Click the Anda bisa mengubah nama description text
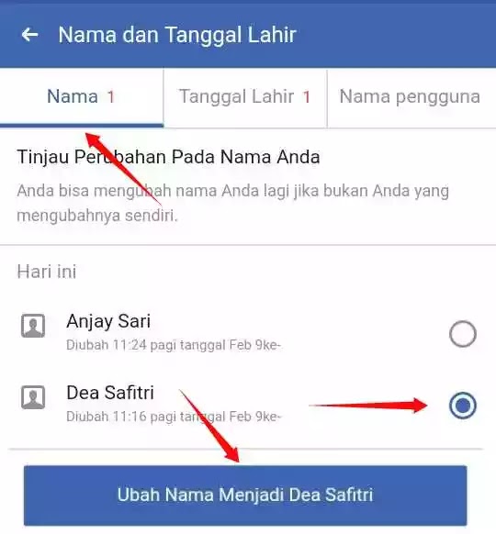 coord(232,203)
